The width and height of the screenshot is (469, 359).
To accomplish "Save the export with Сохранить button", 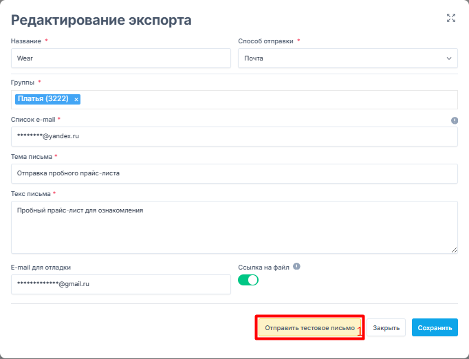I will (x=435, y=328).
